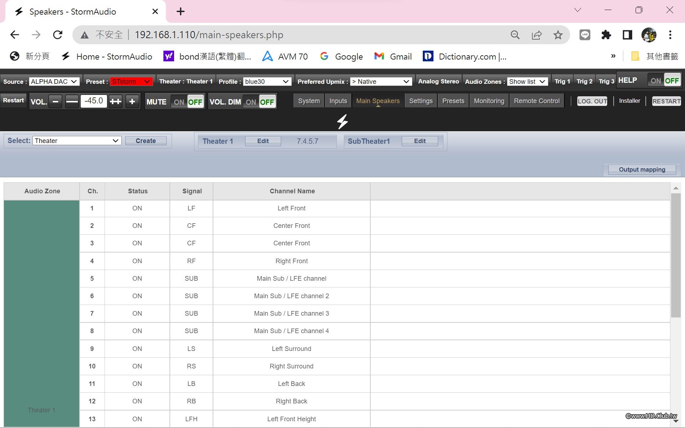Click Analog Stereo in the top bar
The image size is (685, 428).
[x=438, y=81]
